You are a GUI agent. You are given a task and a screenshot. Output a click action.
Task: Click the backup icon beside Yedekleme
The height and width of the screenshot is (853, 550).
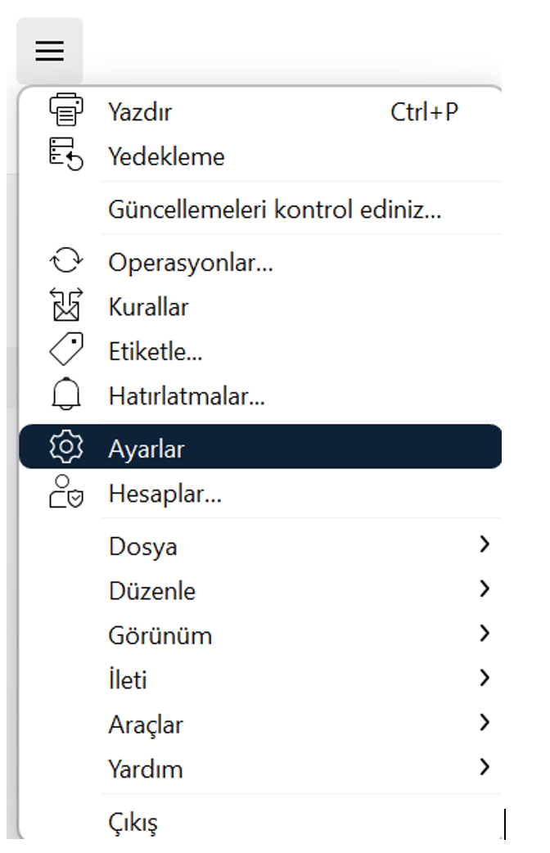pos(66,155)
